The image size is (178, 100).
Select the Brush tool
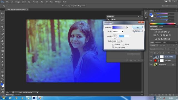3,37
